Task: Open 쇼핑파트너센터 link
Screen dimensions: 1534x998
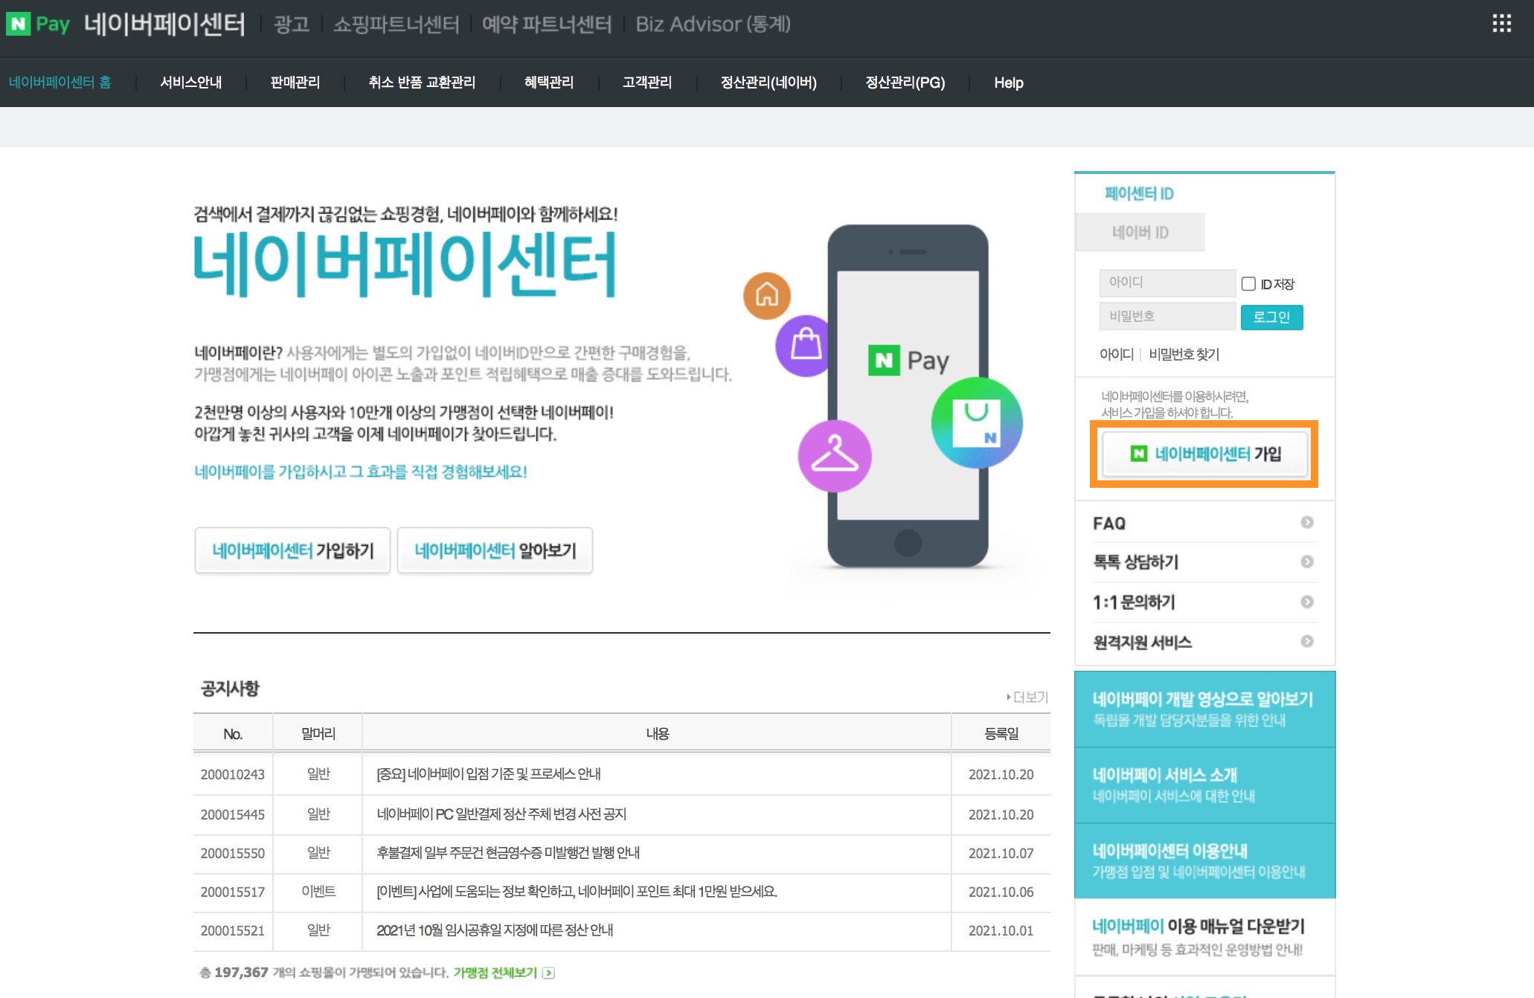Action: coord(396,25)
